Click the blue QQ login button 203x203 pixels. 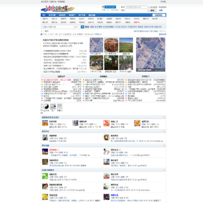(x=110, y=7)
